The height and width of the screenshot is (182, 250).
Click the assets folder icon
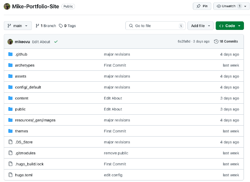click(10, 76)
